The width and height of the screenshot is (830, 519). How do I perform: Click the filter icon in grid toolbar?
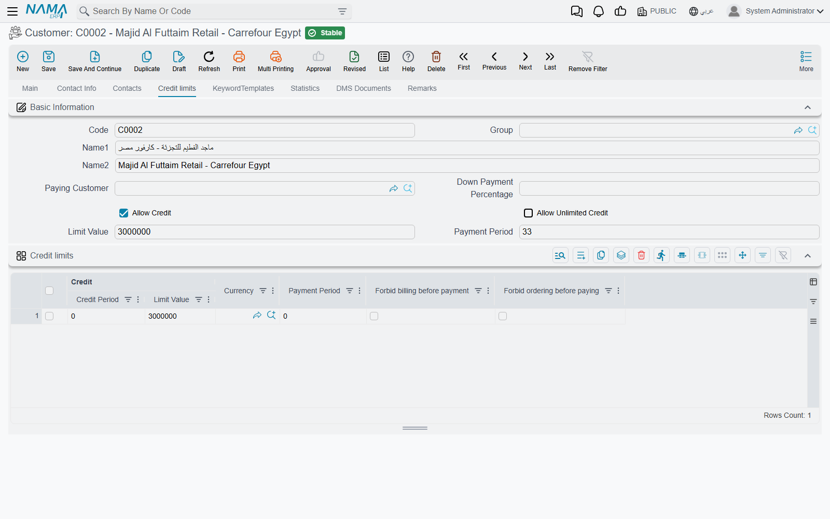point(763,255)
